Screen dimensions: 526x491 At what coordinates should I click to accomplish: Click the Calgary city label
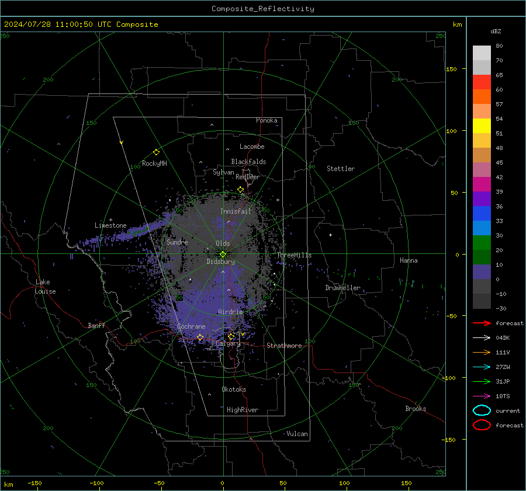pos(228,343)
